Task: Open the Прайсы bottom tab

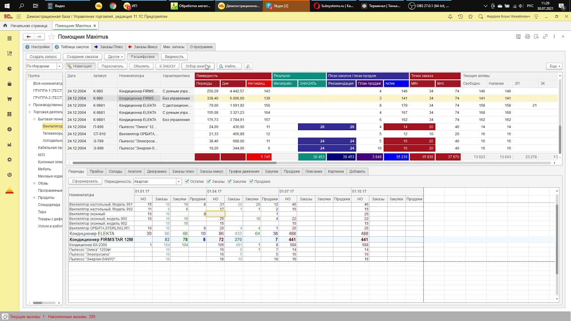Action: point(96,171)
